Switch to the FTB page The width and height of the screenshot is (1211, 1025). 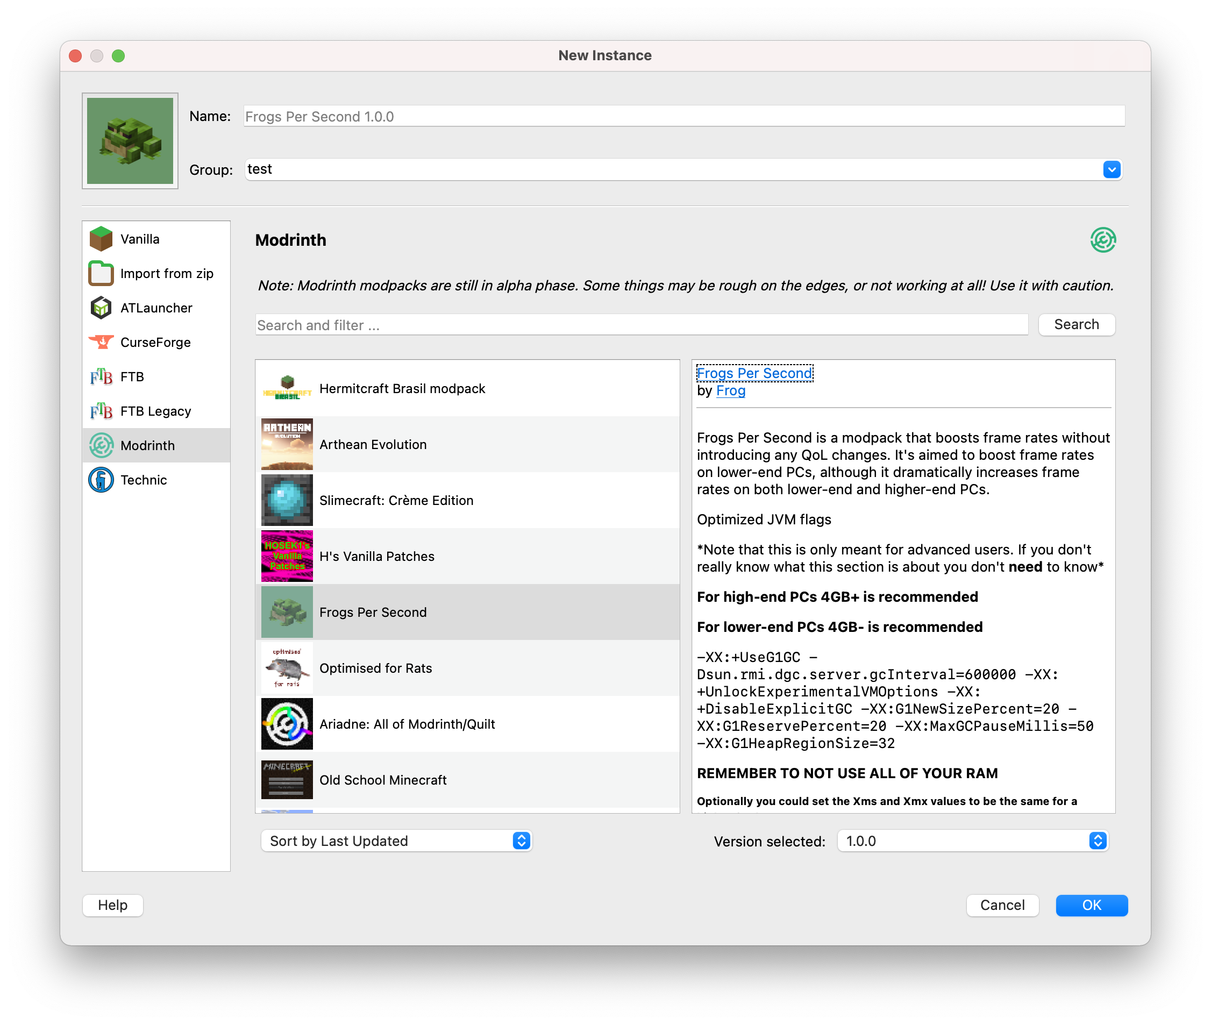132,376
